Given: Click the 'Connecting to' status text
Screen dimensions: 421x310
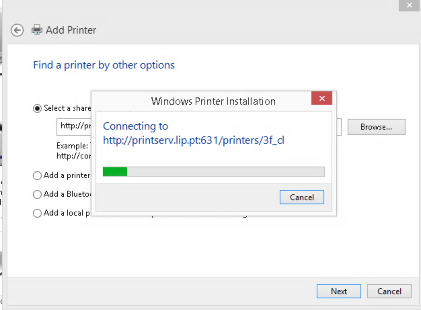Looking at the screenshot, I should click(136, 126).
